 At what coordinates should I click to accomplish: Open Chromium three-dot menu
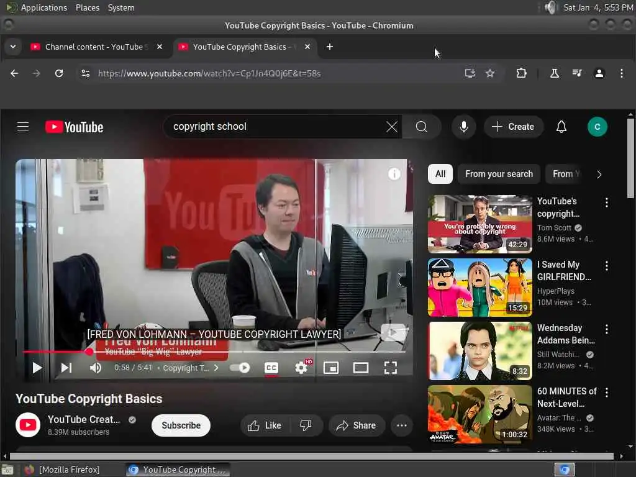pos(621,73)
